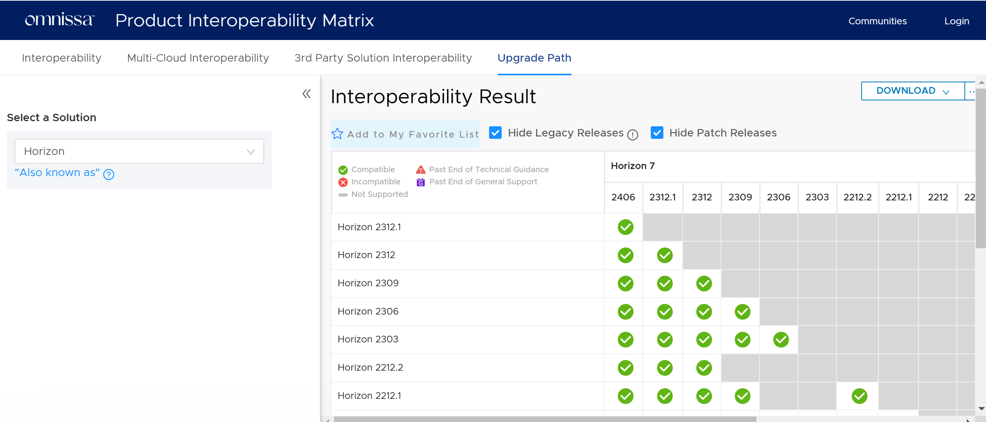Click the Past End of General Support calendar icon
The height and width of the screenshot is (422, 986).
pos(420,182)
